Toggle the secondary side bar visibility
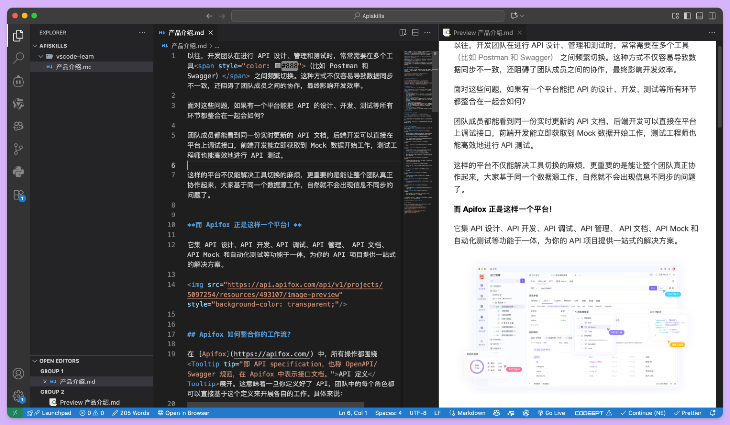Viewport: 730px width, 425px height. pyautogui.click(x=712, y=16)
